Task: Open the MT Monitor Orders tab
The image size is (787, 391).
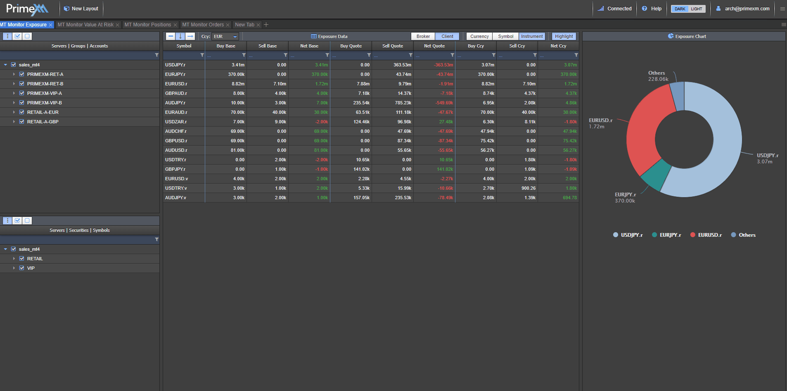Action: (203, 25)
